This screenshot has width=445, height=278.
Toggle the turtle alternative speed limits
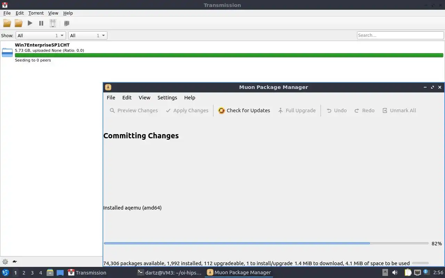15,262
